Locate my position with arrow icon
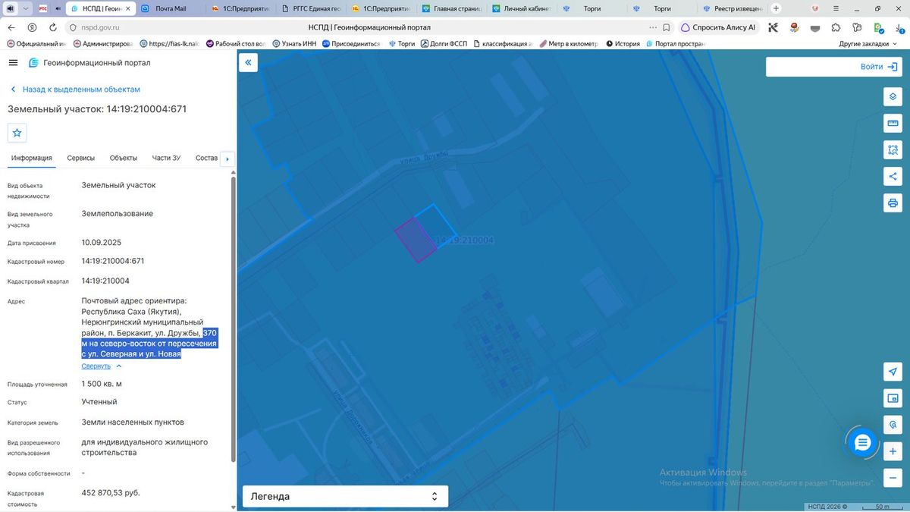Viewport: 910px width, 512px height. click(893, 371)
